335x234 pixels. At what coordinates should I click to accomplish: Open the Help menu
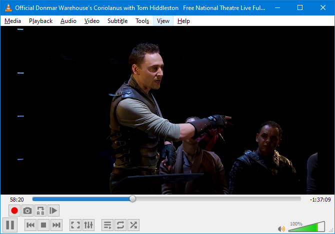(x=183, y=21)
